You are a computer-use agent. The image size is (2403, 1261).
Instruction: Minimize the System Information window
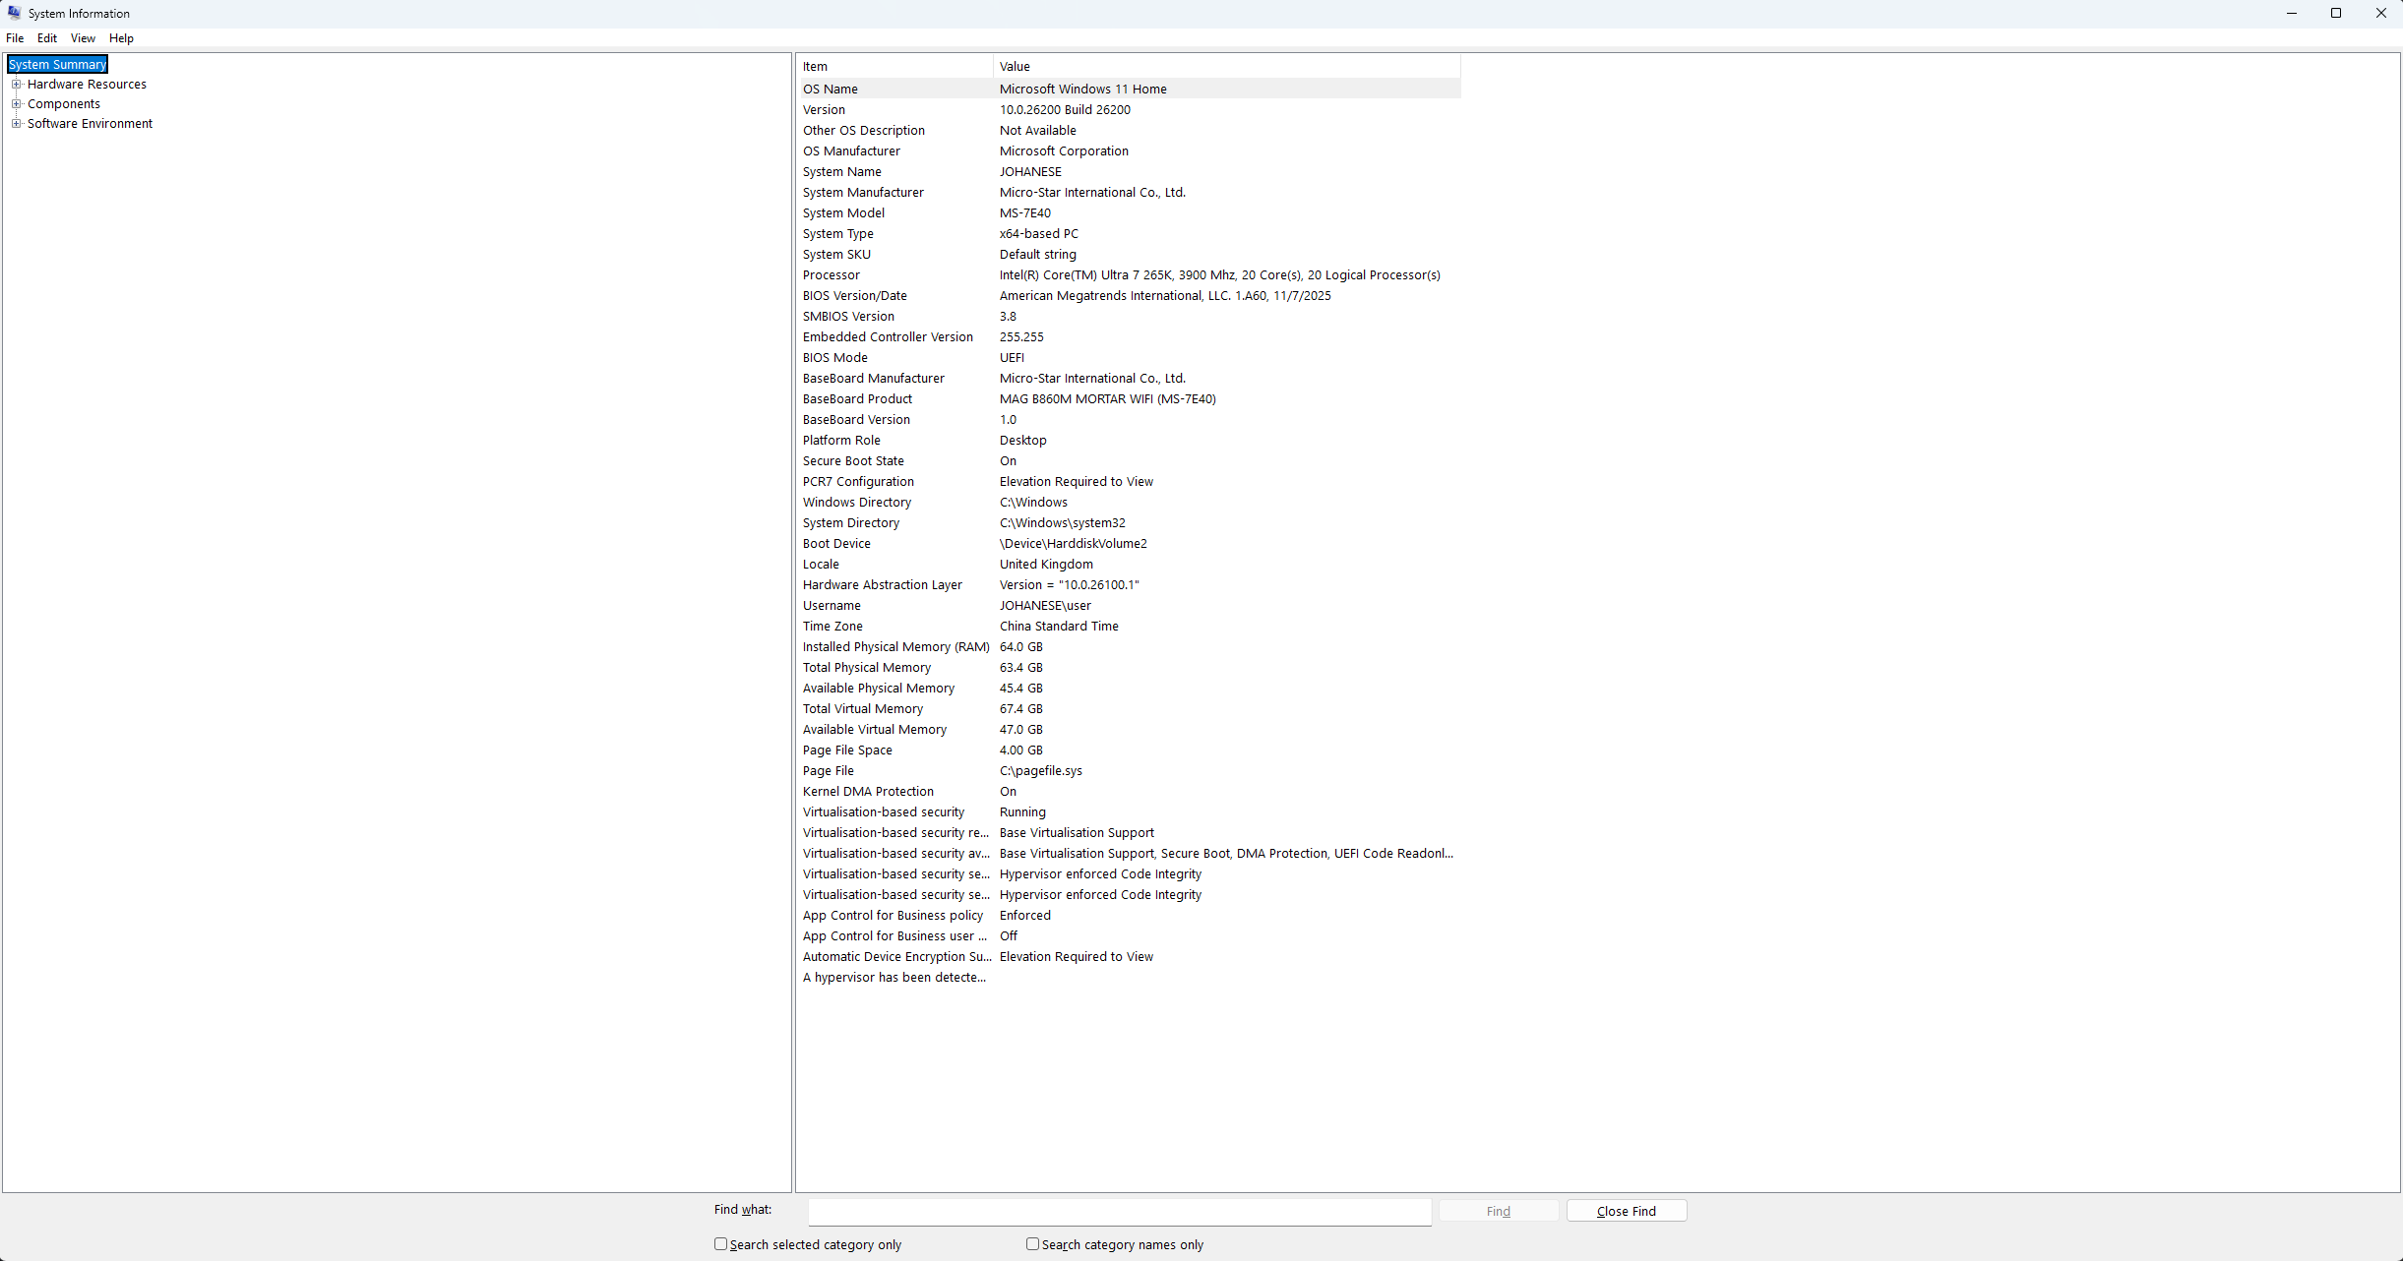[2291, 13]
